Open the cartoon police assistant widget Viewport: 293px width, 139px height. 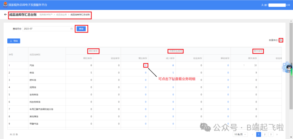point(288,68)
